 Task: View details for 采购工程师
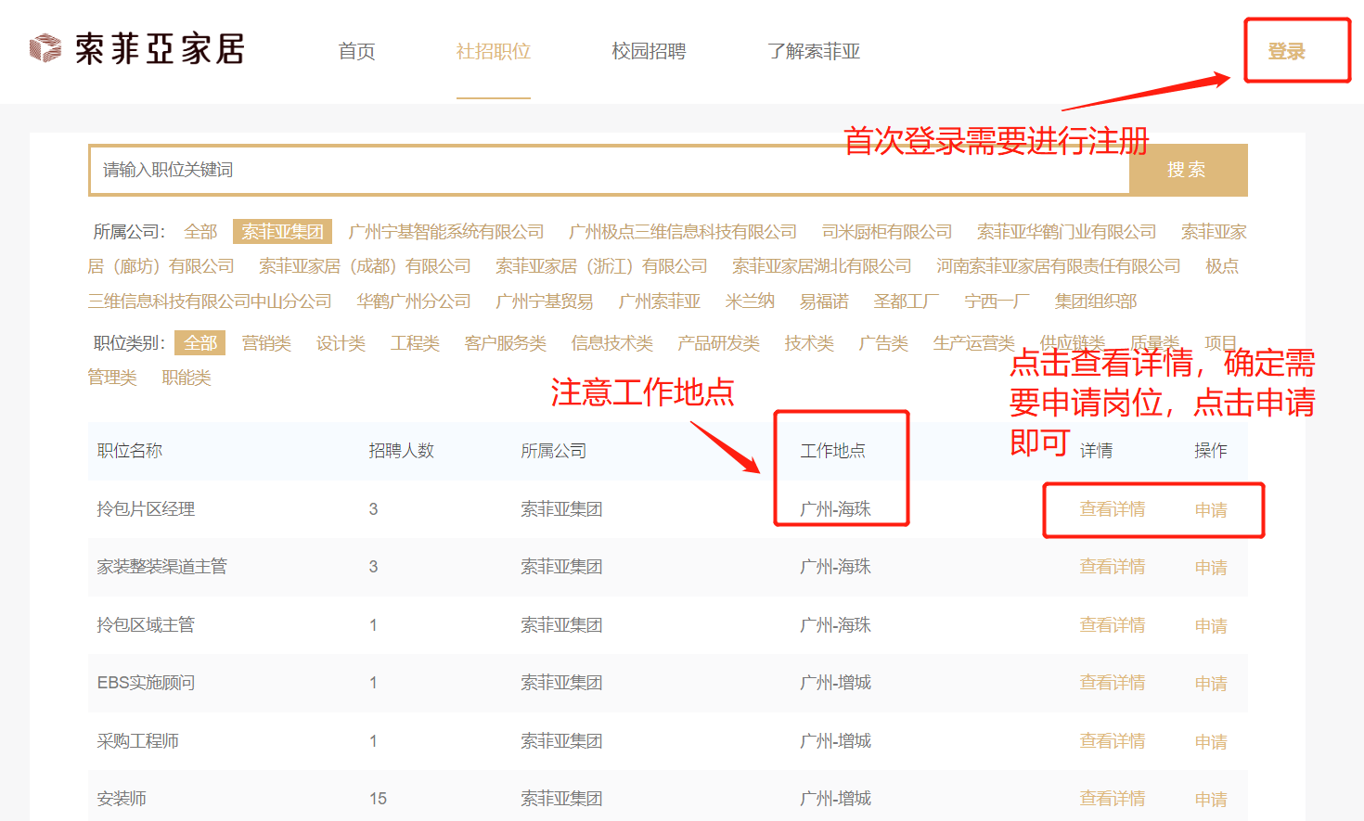click(x=1113, y=741)
